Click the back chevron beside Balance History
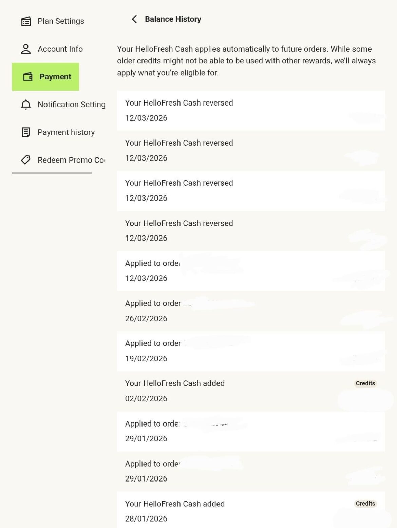Screen dimensions: 397x528 tap(134, 20)
